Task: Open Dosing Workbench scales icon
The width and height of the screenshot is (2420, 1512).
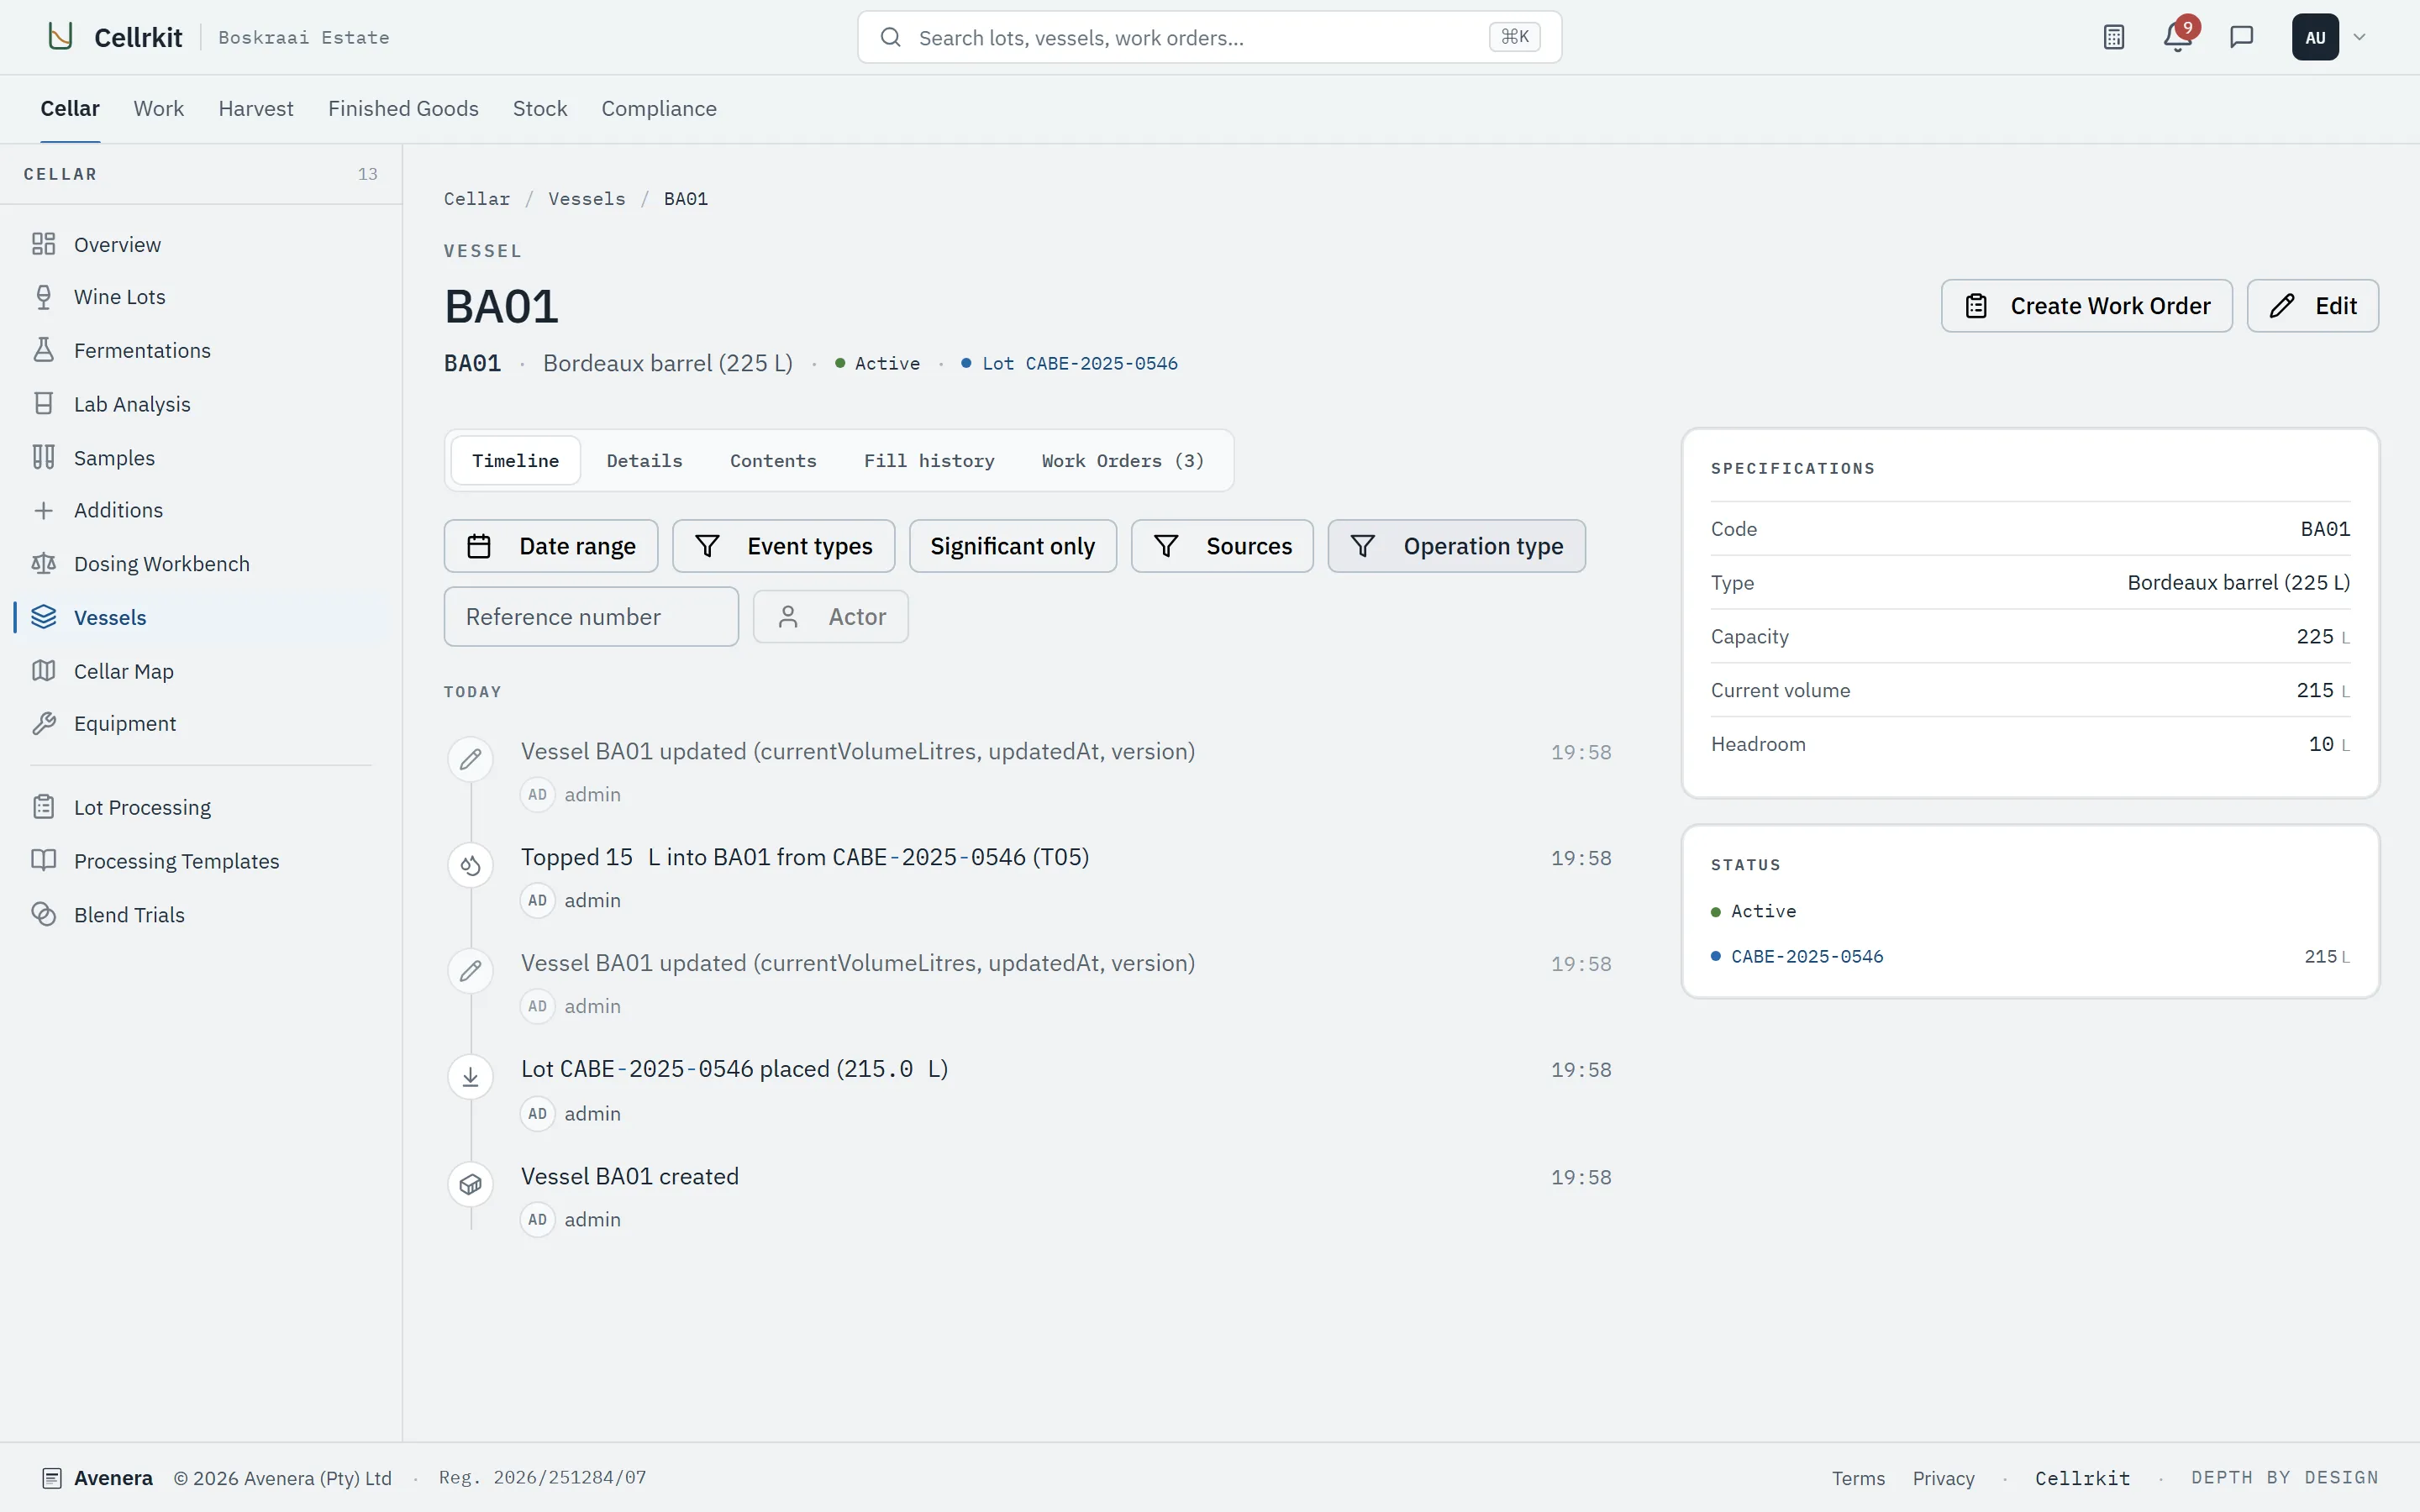Action: tap(43, 564)
